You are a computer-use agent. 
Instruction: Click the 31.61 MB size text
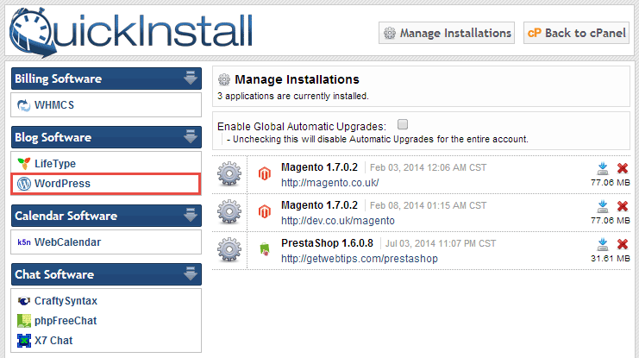pyautogui.click(x=610, y=259)
